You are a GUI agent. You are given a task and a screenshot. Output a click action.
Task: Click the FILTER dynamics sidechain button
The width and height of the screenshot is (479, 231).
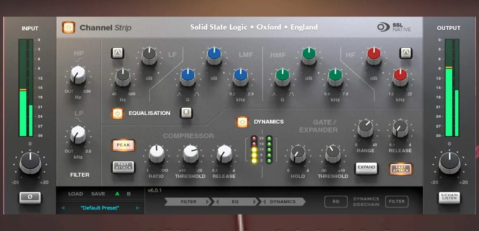click(396, 201)
